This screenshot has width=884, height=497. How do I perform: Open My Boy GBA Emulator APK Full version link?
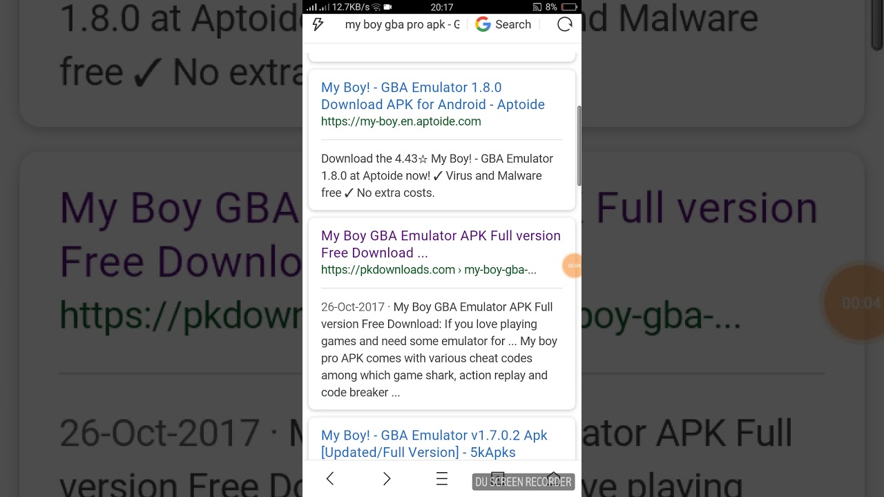[x=441, y=244]
